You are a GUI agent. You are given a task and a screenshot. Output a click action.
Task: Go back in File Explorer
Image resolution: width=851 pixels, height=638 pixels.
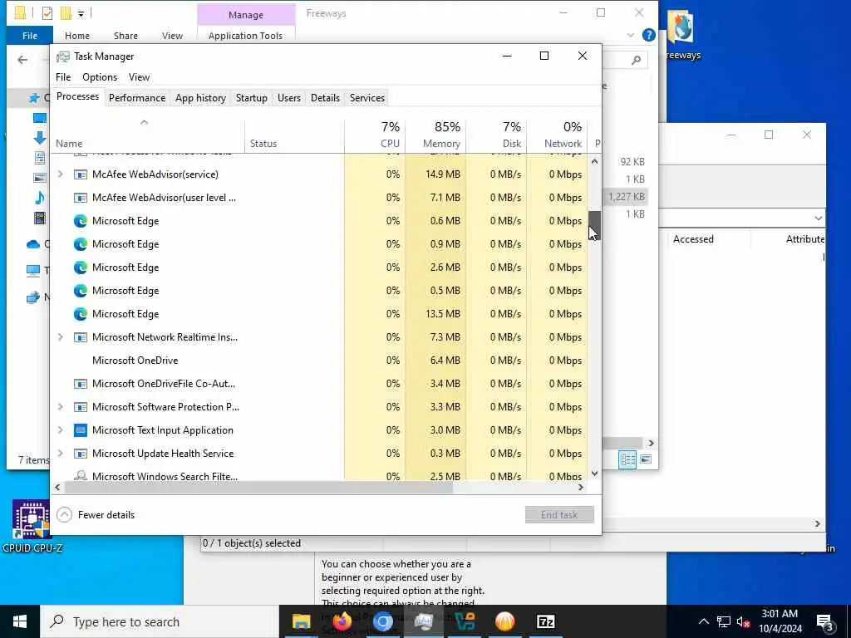point(22,60)
